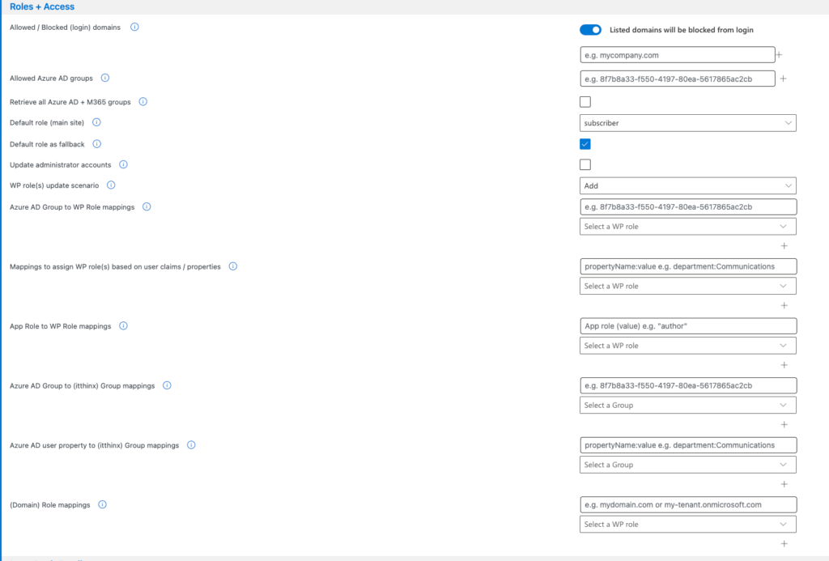
Task: Show info for Update administrator accounts
Action: point(123,164)
